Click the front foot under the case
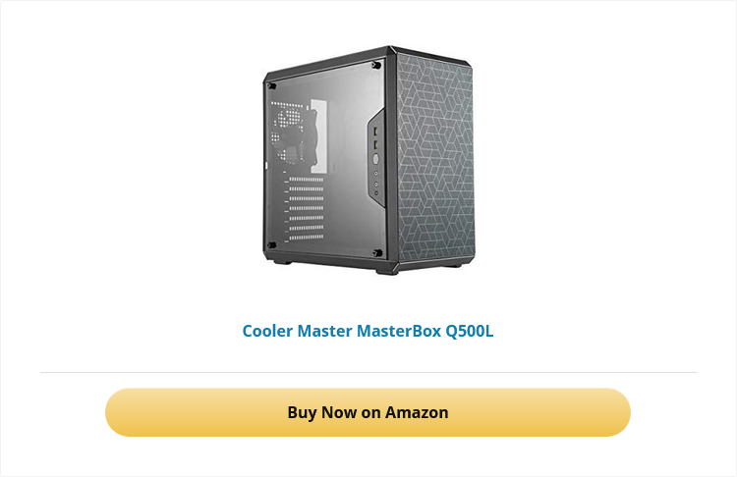Screen dimensions: 737x477 pos(387,271)
